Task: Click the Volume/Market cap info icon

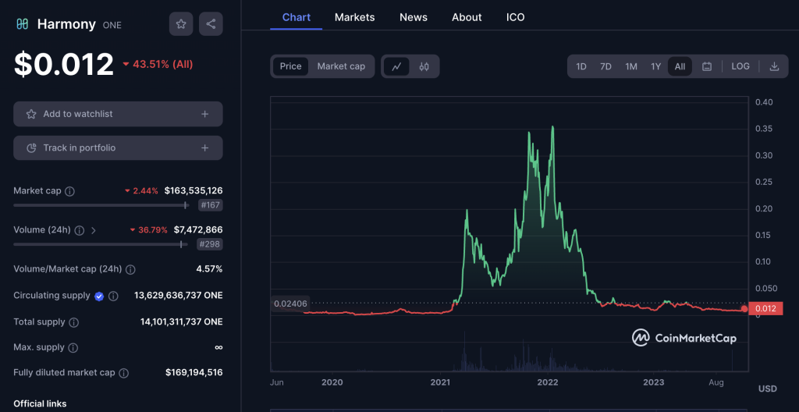Action: (x=130, y=269)
